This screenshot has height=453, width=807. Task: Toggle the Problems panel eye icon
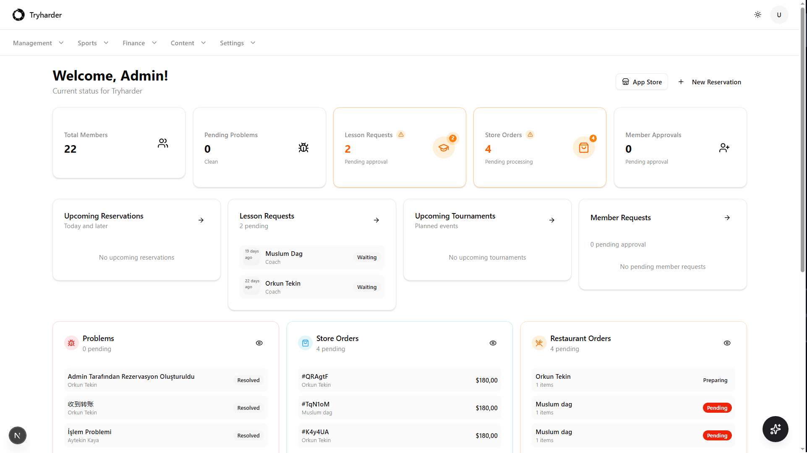[x=259, y=343]
